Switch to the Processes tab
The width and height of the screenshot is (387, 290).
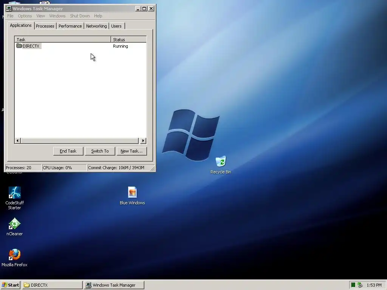(x=45, y=26)
